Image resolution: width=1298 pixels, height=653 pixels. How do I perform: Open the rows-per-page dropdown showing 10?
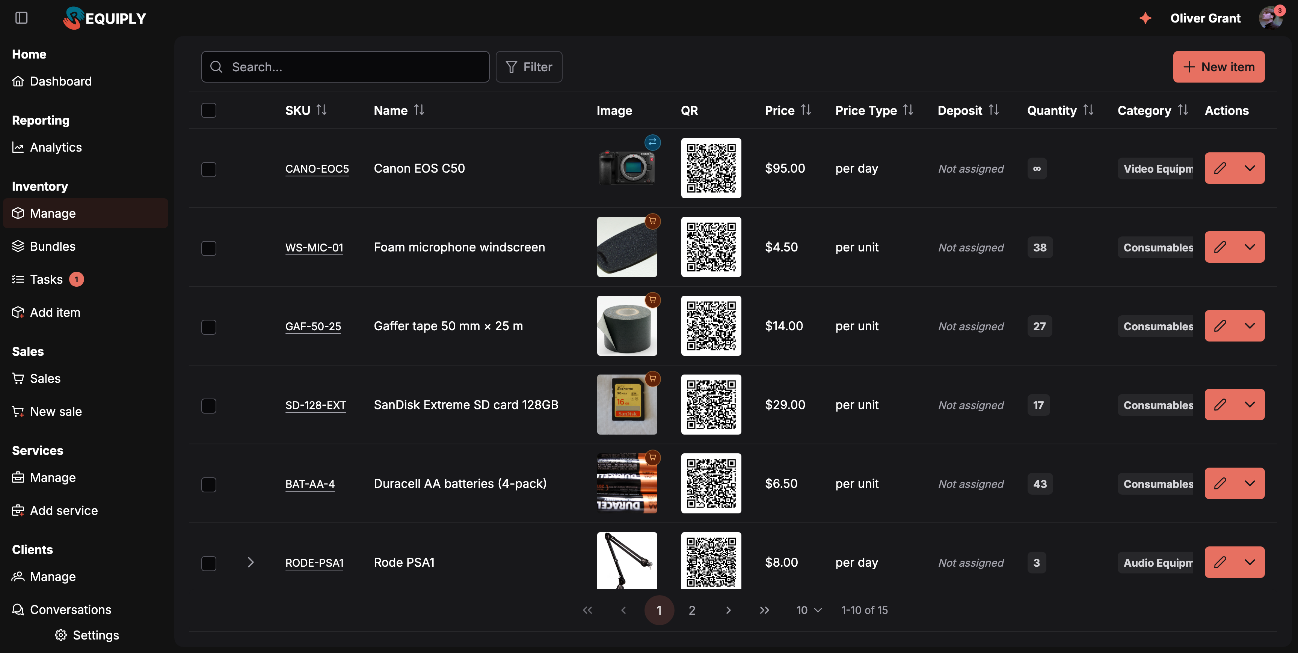809,610
